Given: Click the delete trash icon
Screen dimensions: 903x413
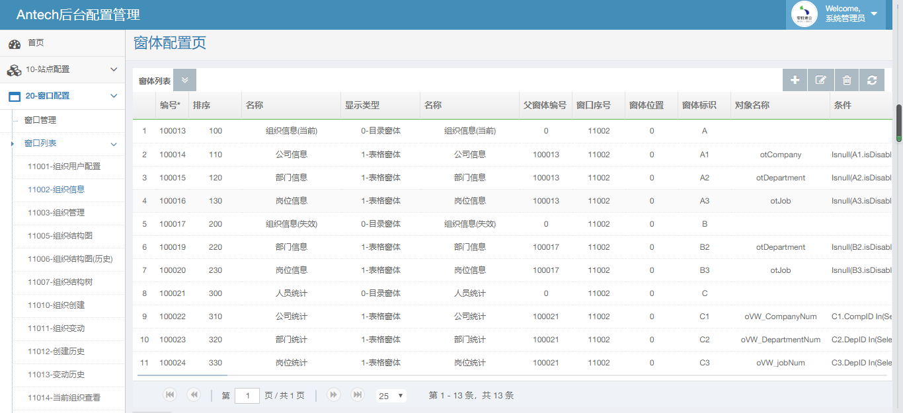Looking at the screenshot, I should (x=847, y=80).
